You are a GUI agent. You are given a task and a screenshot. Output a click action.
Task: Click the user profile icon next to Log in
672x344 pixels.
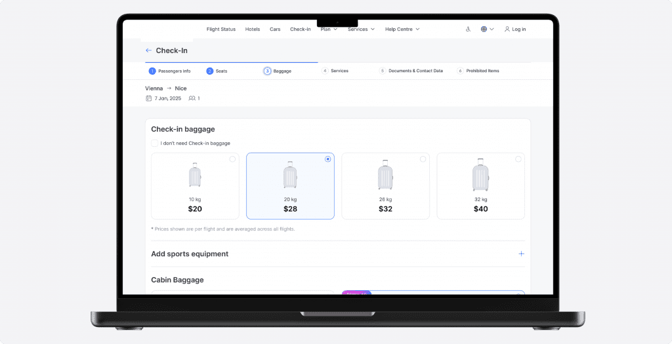(x=507, y=29)
